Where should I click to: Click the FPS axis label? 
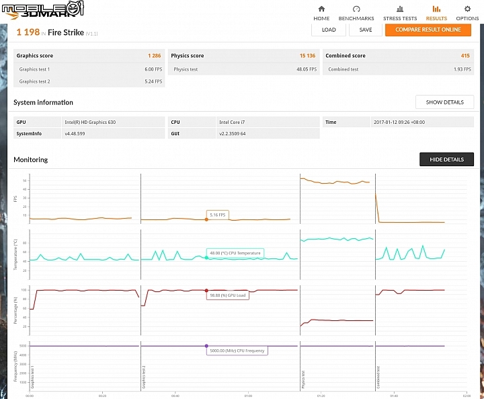pos(15,198)
